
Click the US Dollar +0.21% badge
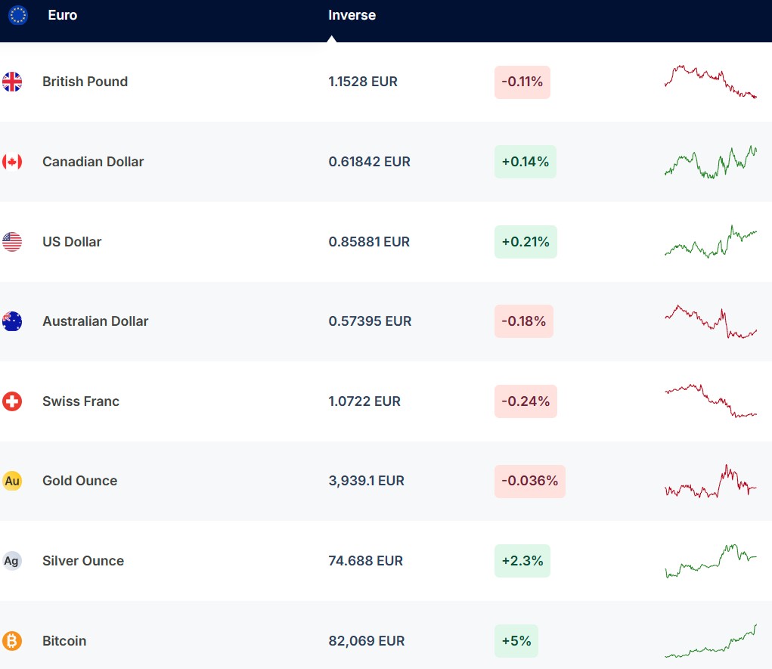pyautogui.click(x=526, y=242)
